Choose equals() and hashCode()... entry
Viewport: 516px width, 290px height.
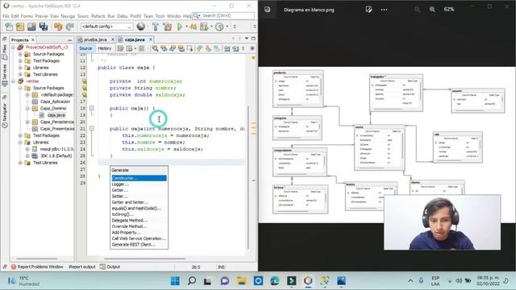pyautogui.click(x=139, y=208)
